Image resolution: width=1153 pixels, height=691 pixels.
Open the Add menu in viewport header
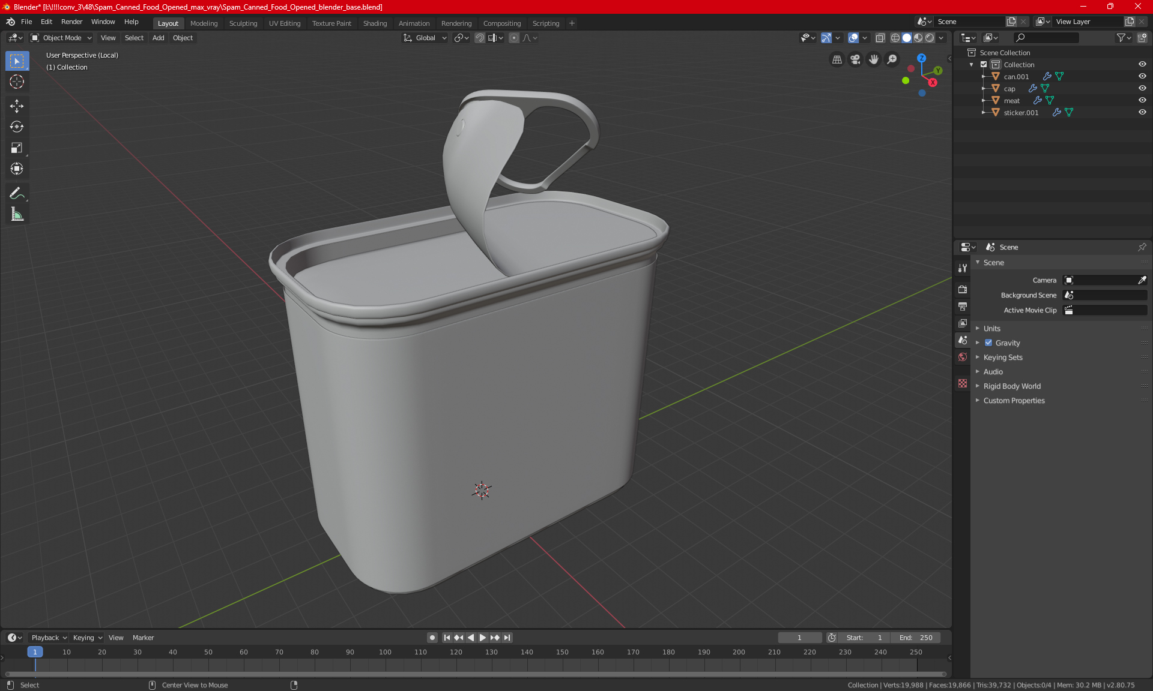(158, 38)
